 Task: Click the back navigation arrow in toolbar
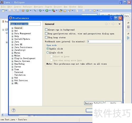[x=94, y=11]
